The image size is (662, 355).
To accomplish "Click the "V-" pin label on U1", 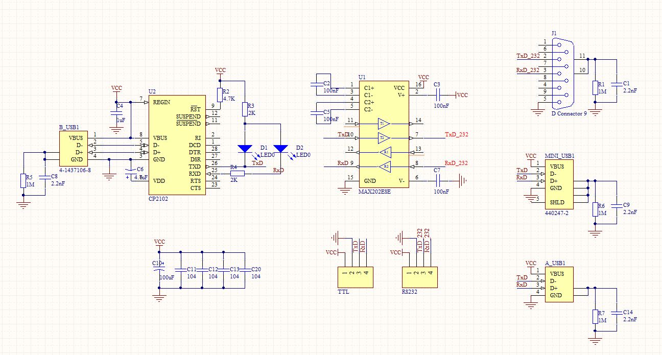I will pyautogui.click(x=402, y=181).
